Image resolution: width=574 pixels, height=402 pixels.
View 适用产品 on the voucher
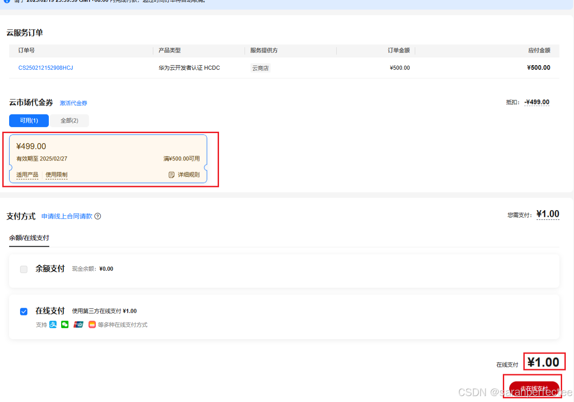pos(27,175)
